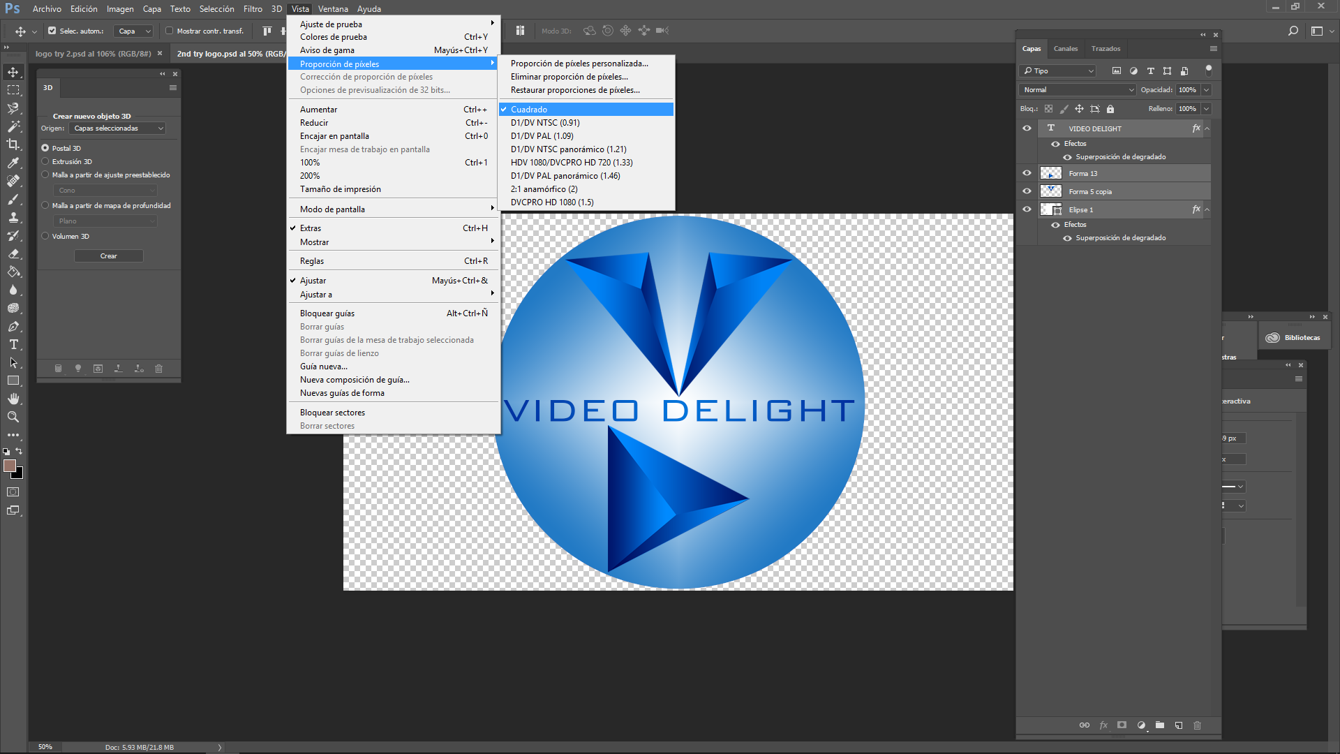Click the foreground color swatch

point(9,465)
